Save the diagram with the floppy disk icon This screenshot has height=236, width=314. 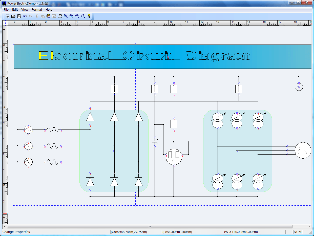19,16
